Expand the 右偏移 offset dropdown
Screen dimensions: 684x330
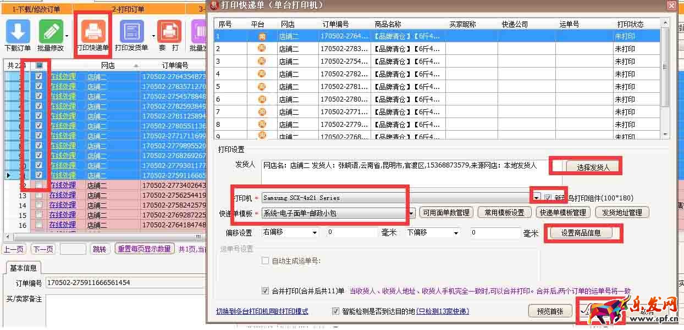coord(315,233)
